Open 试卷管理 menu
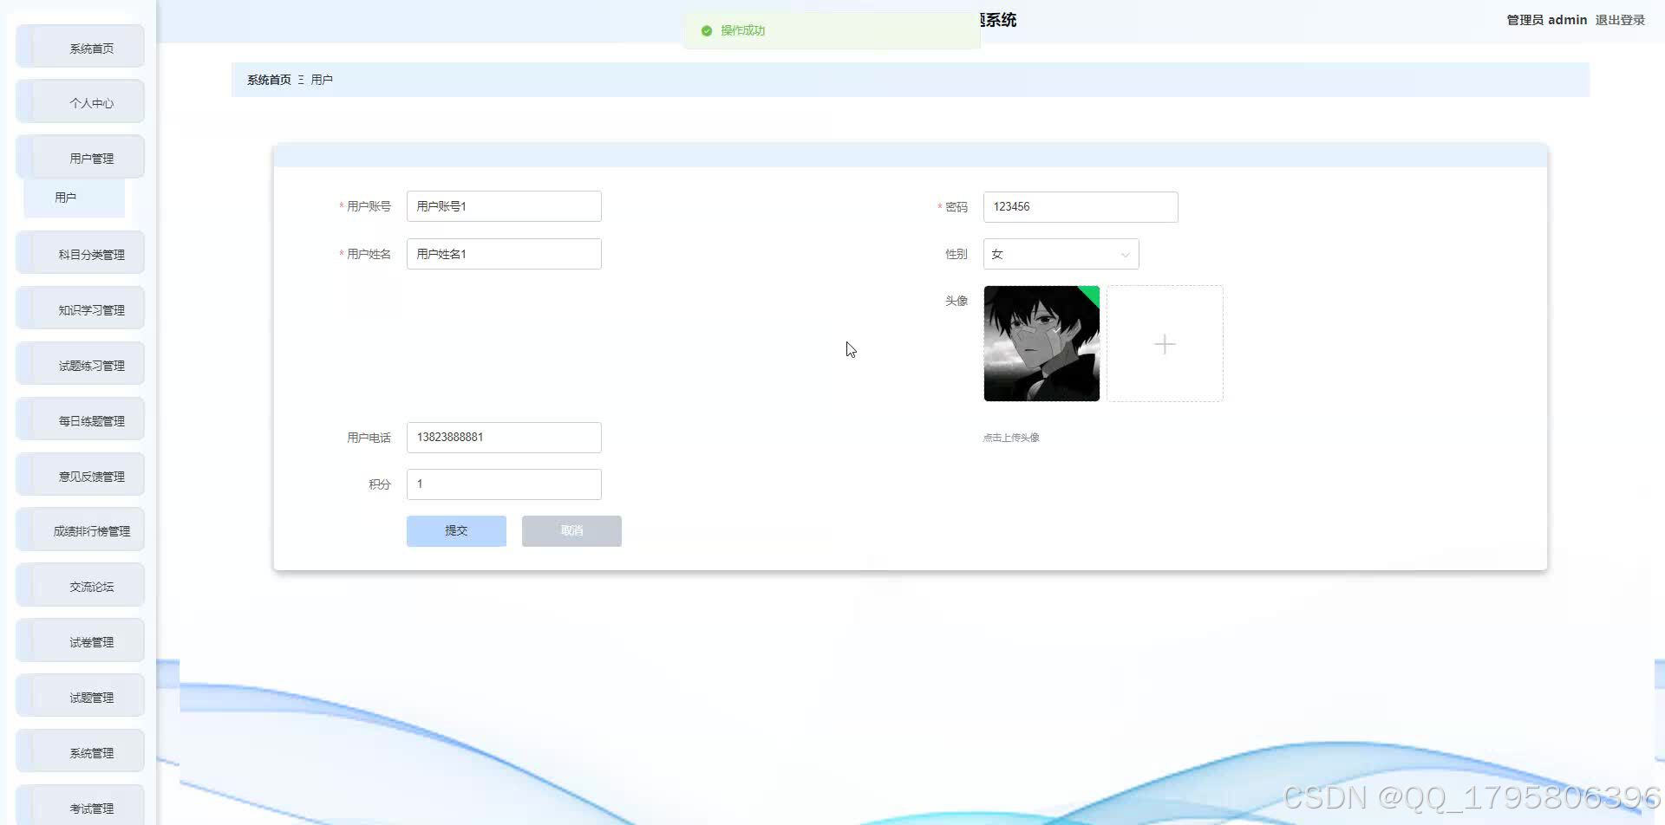This screenshot has width=1665, height=825. 81,641
